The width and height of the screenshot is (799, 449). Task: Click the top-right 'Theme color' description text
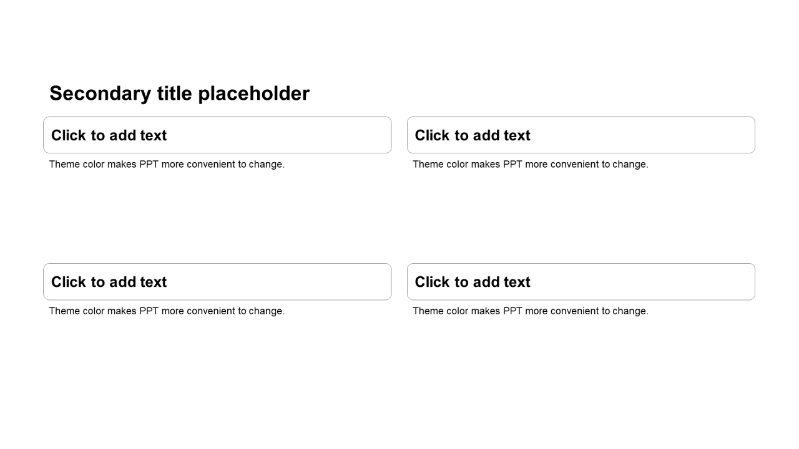click(530, 165)
